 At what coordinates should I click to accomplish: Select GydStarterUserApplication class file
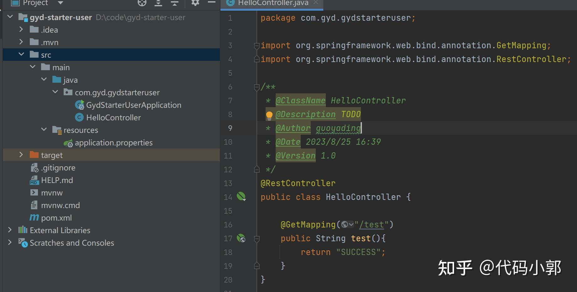[x=134, y=105]
